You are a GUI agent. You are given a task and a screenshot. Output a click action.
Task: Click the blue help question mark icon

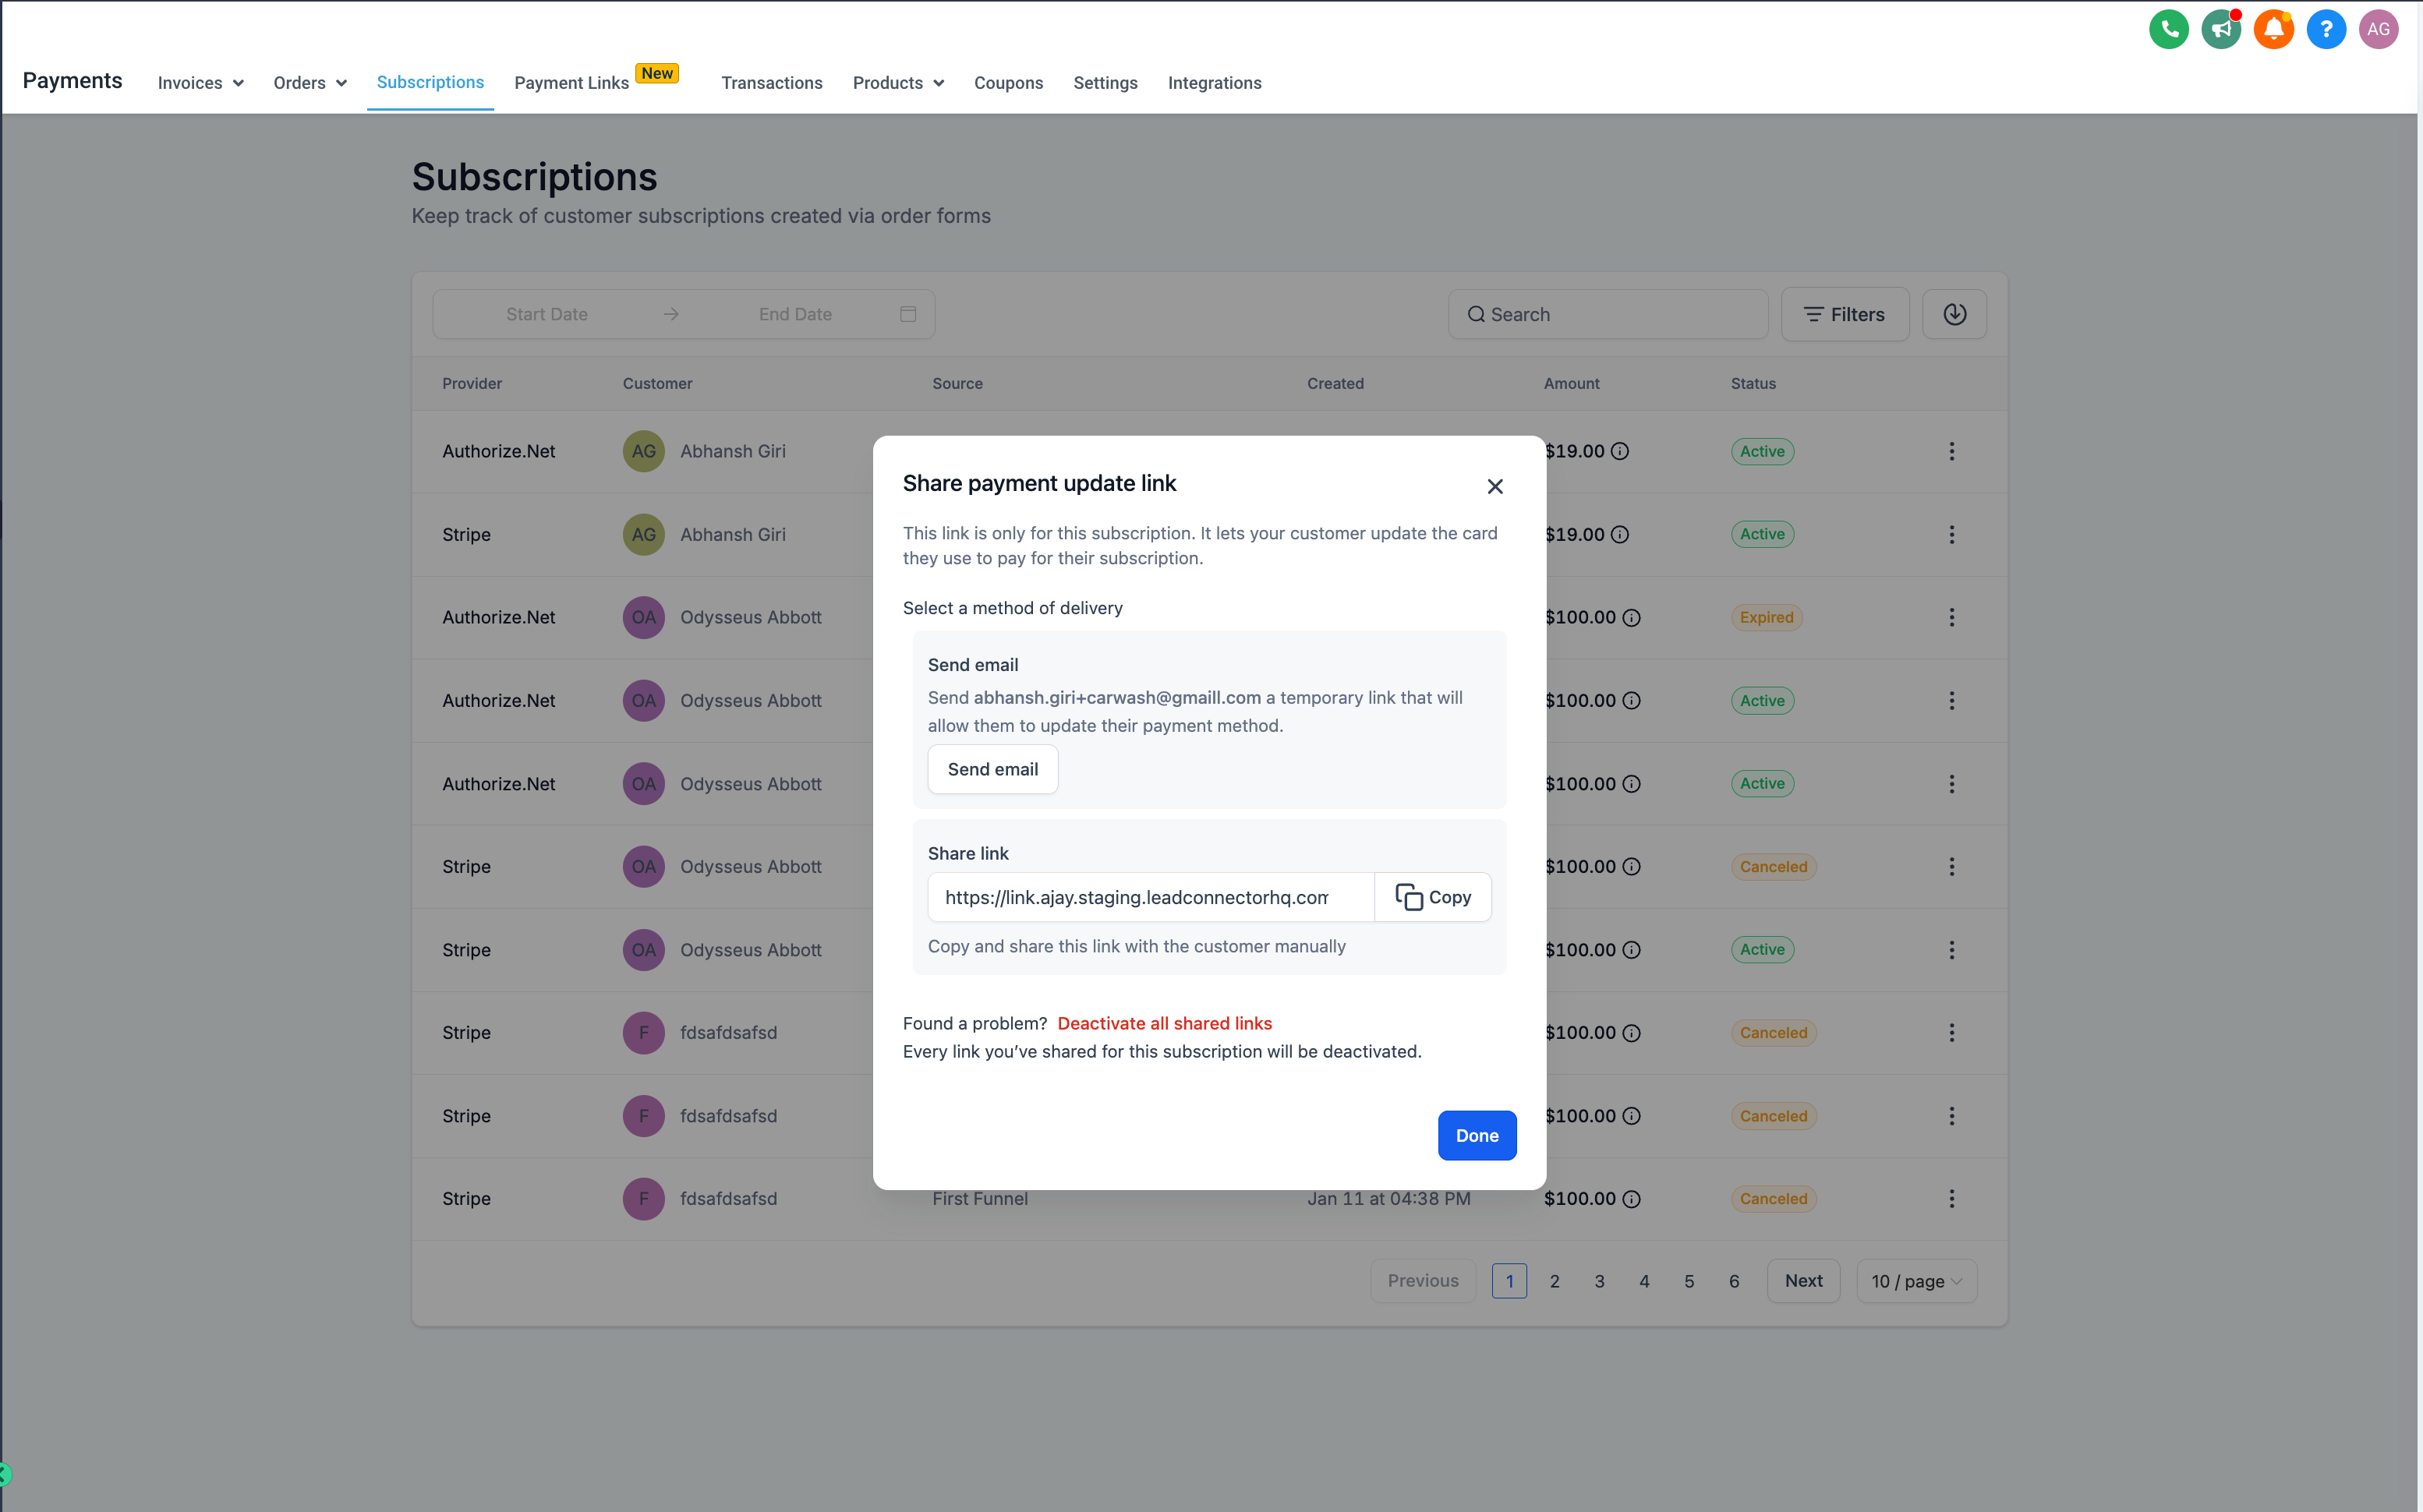click(x=2326, y=29)
